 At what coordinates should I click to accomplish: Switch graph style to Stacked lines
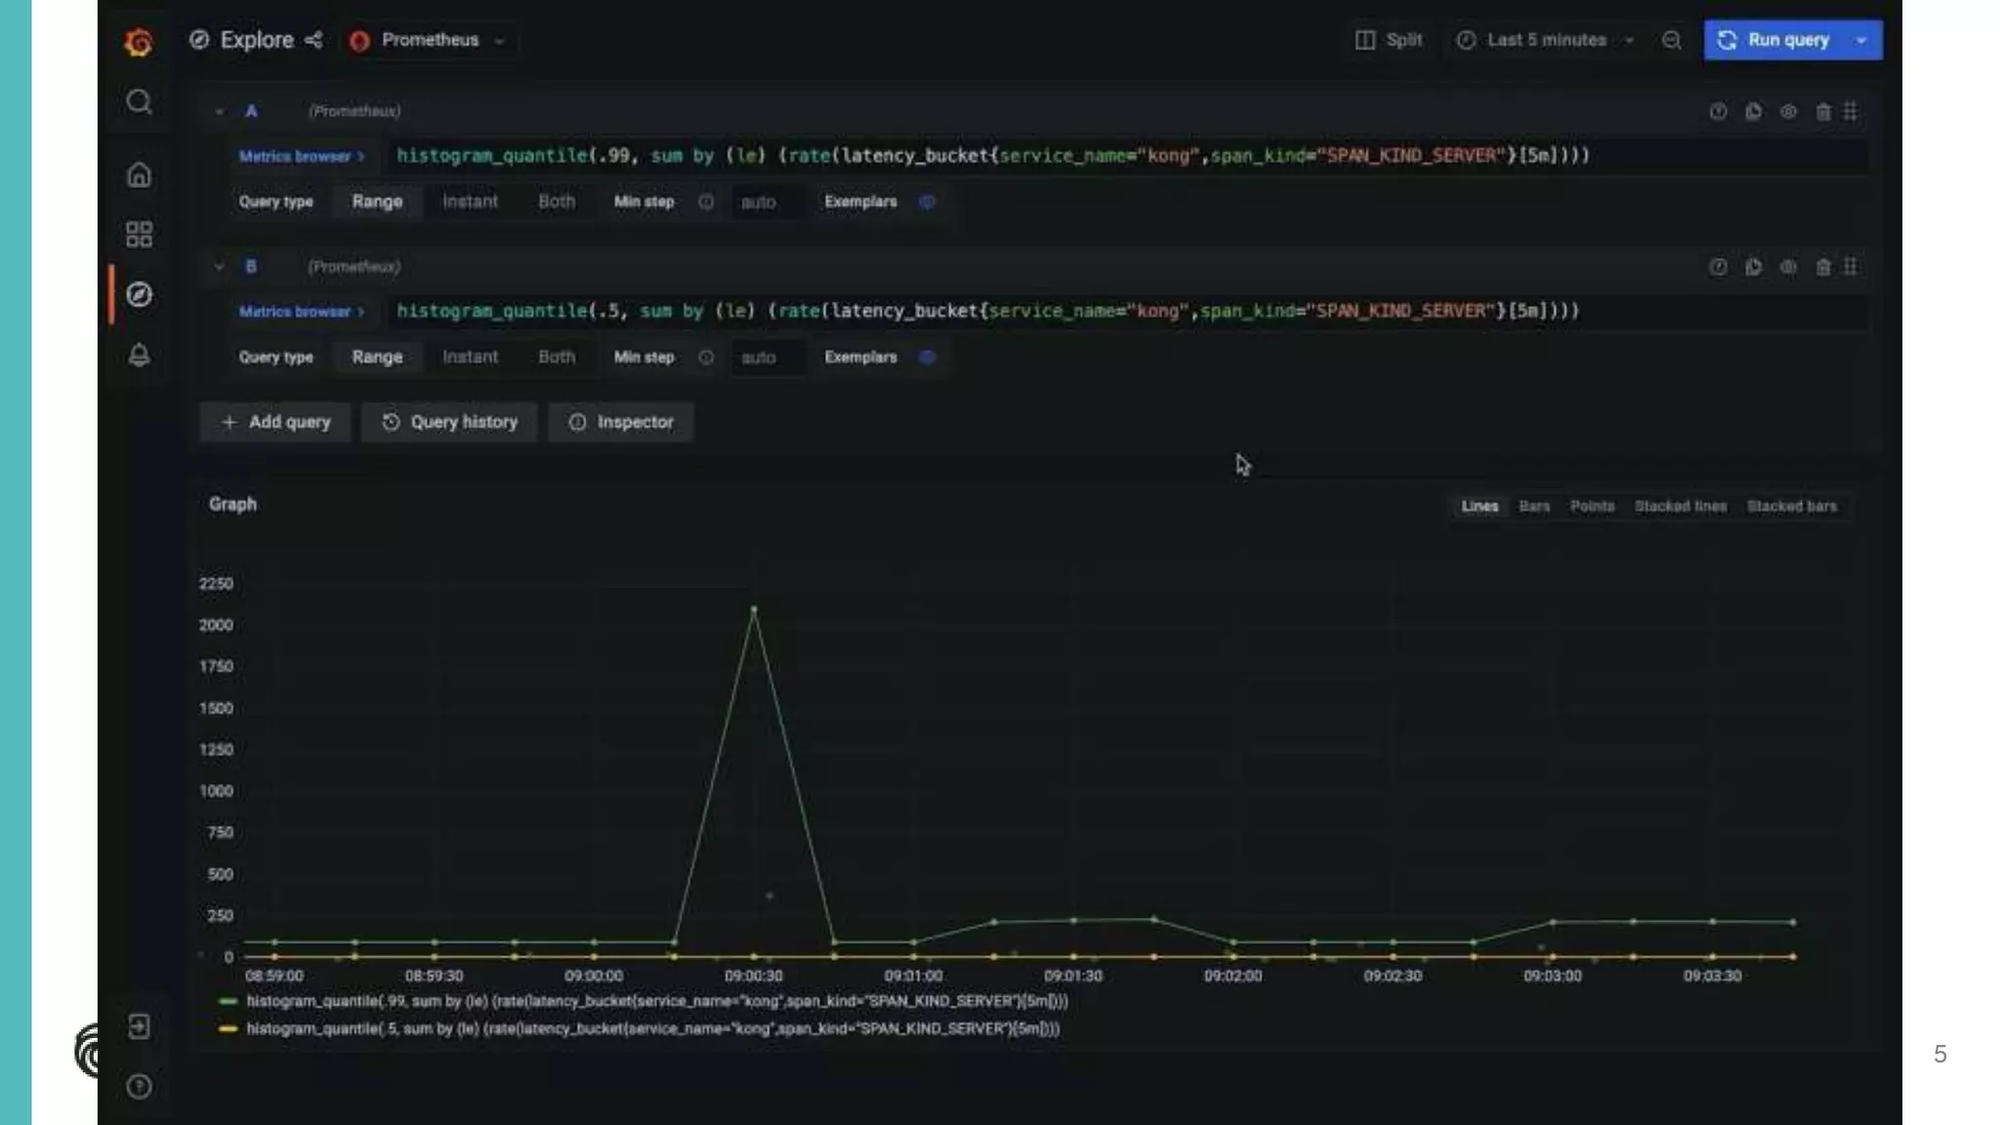[x=1680, y=506]
